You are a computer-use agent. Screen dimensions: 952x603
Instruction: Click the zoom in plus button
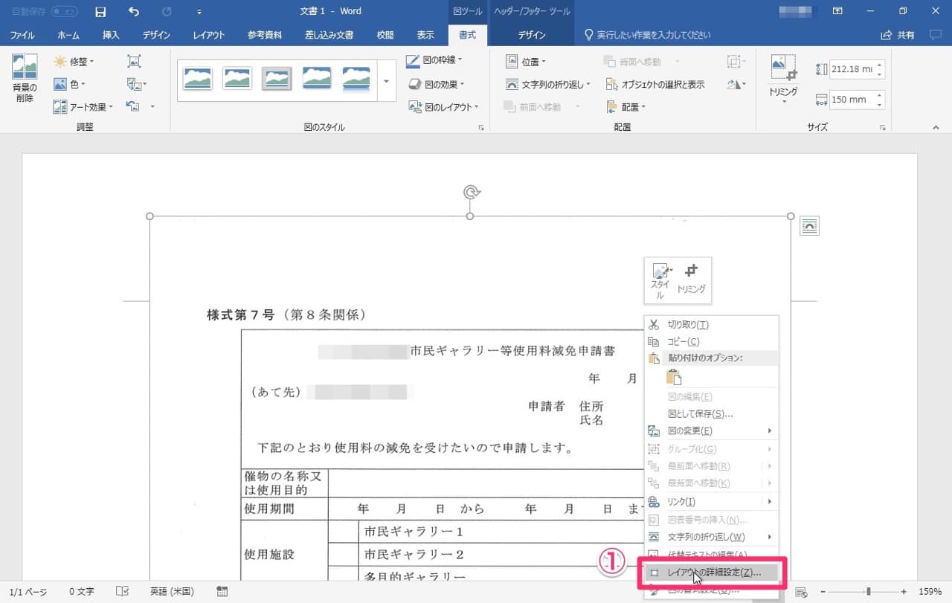(x=904, y=592)
